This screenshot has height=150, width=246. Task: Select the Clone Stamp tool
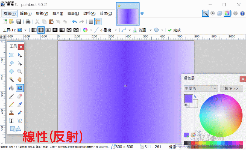point(11,113)
